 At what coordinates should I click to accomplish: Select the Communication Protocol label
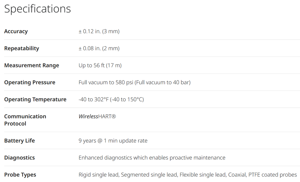(25, 120)
